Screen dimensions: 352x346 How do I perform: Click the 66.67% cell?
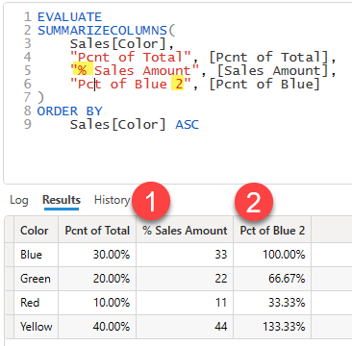(272, 279)
